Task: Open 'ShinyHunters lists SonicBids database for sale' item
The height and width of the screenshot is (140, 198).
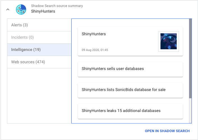Action: (x=130, y=90)
